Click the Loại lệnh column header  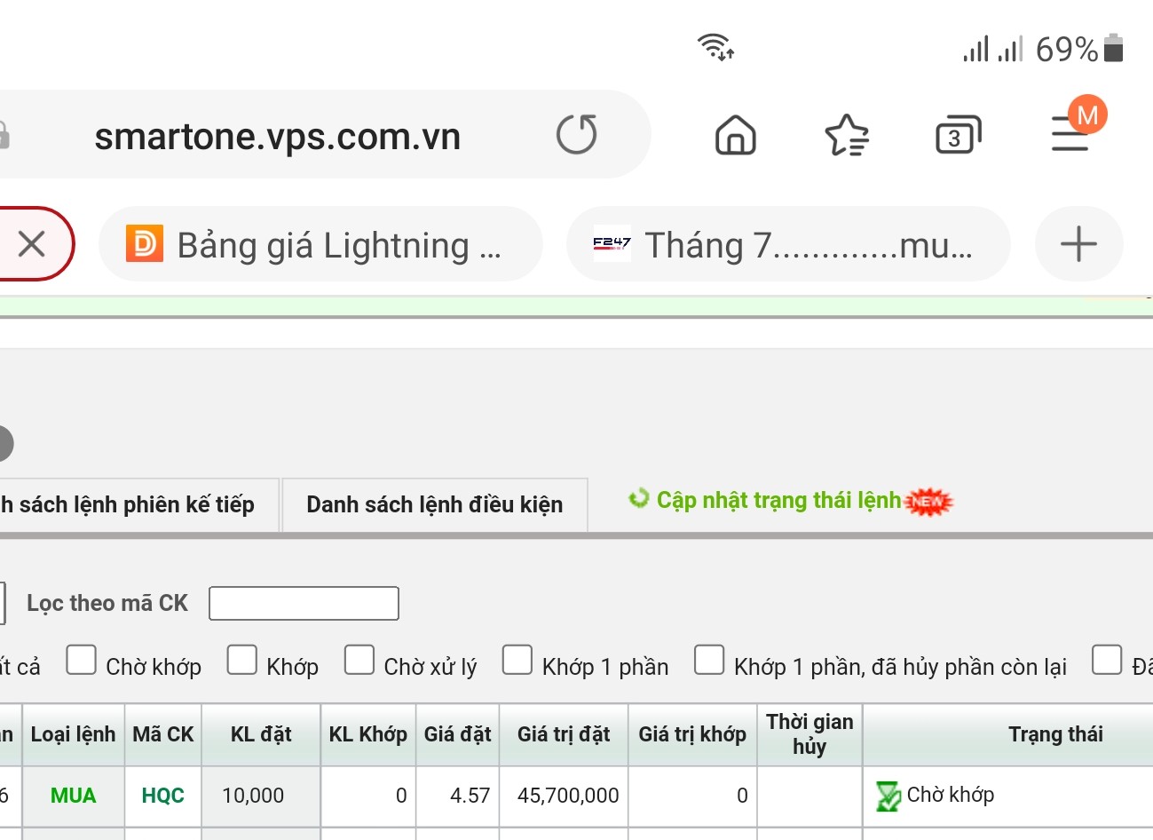point(73,734)
